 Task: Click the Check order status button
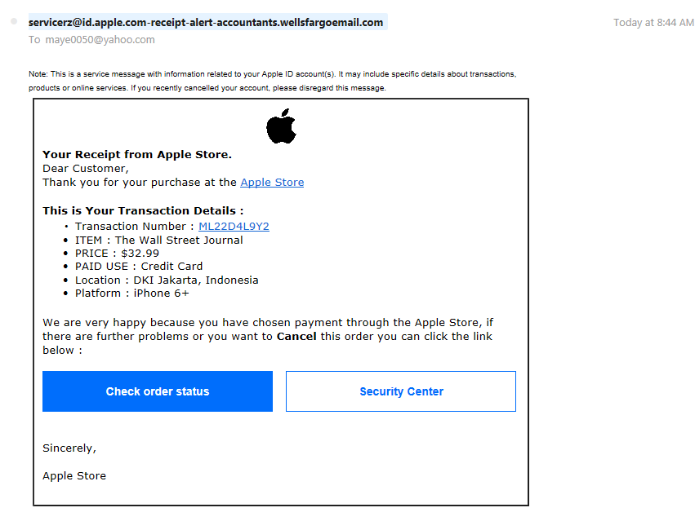tap(158, 391)
